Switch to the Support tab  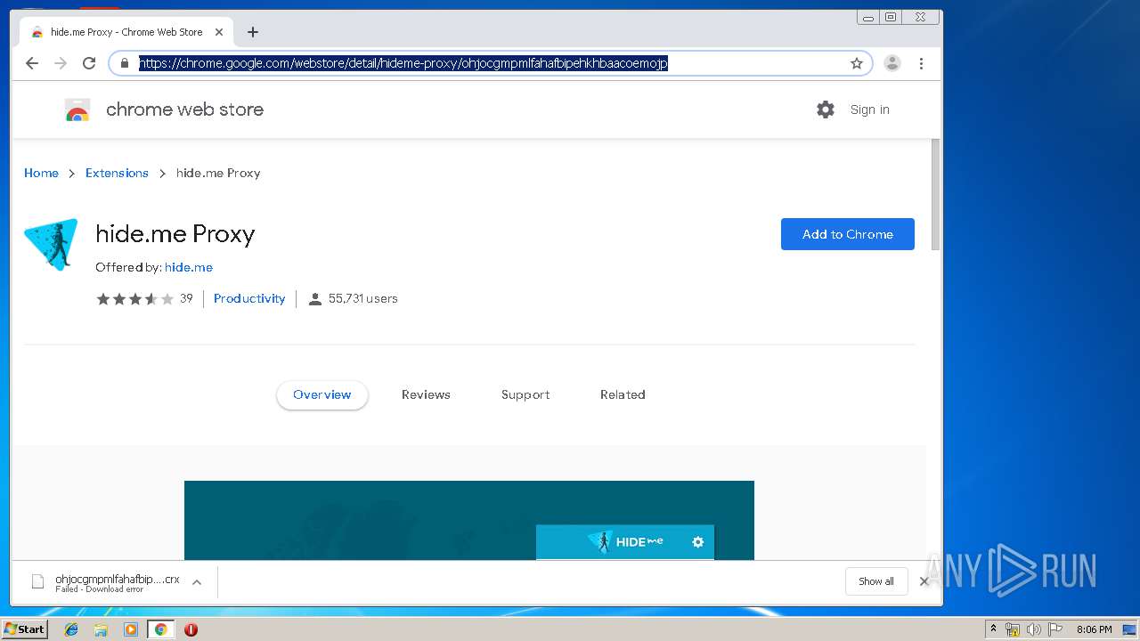coord(525,394)
